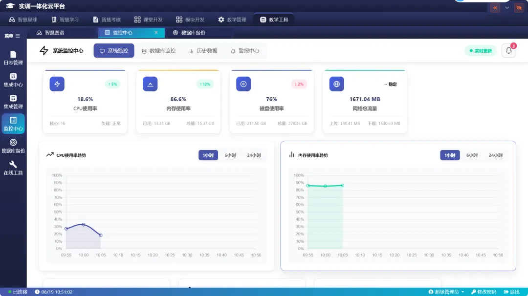Screen dimensions: 528x296
Task: Open 数据库备份 in the sidebar
Action: 13,146
